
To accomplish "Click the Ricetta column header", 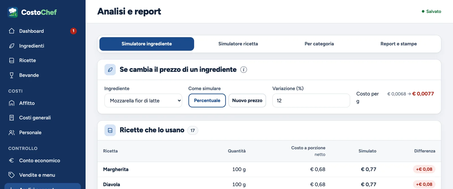I will [110, 151].
